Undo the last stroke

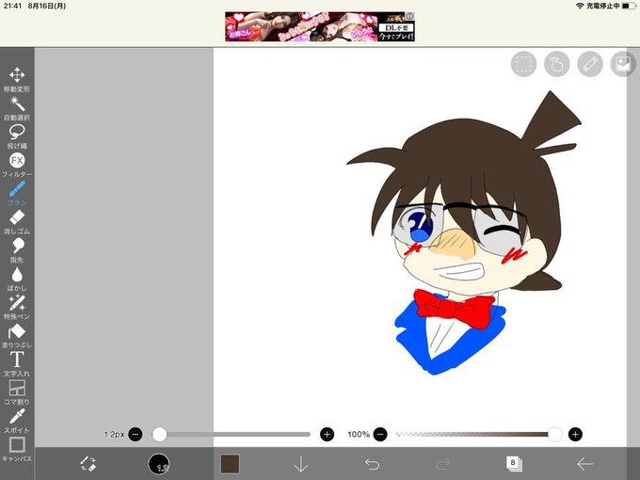point(372,464)
